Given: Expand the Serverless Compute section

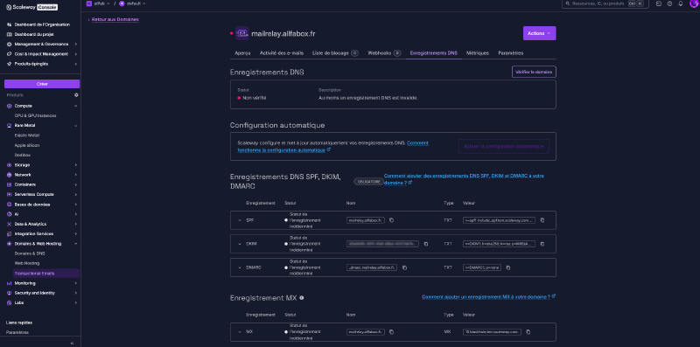Looking at the screenshot, I should (42, 194).
